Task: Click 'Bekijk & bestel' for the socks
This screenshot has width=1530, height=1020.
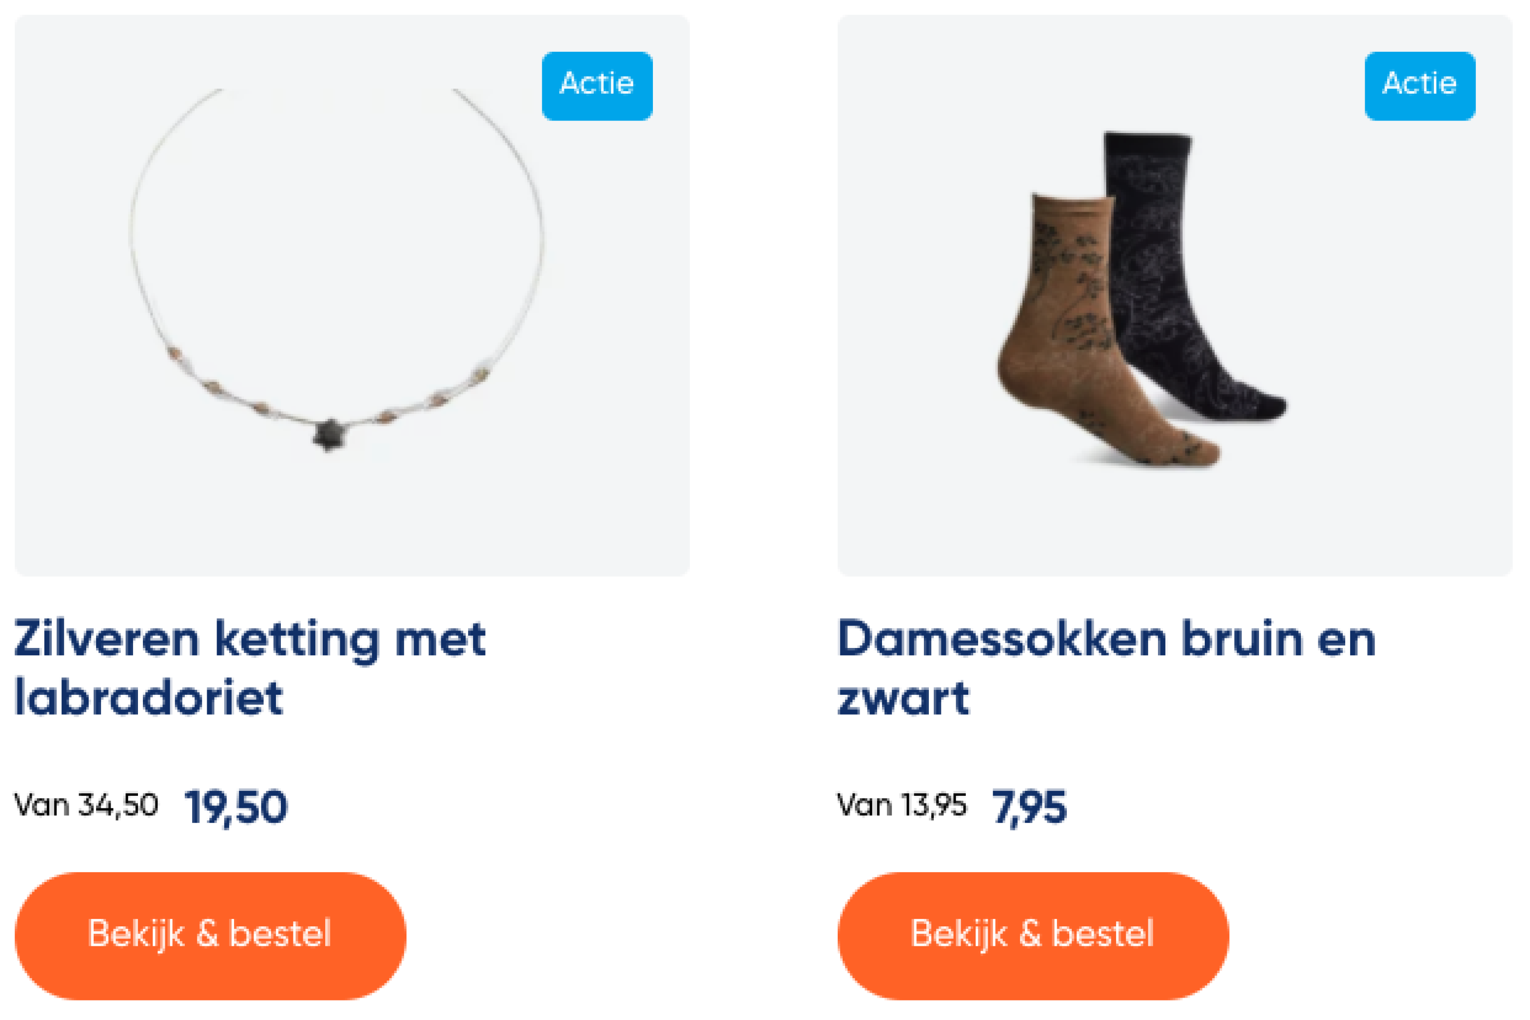Action: (x=1033, y=935)
